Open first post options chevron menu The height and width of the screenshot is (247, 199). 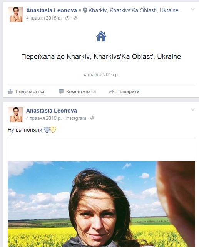pos(193,10)
